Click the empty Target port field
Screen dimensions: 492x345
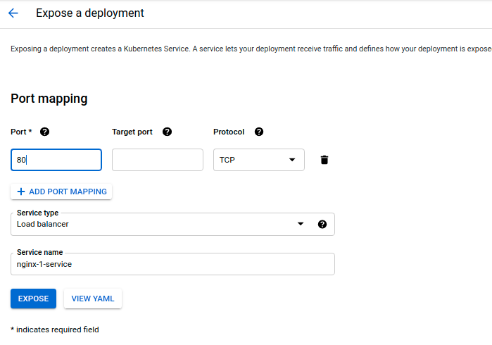[x=158, y=160]
